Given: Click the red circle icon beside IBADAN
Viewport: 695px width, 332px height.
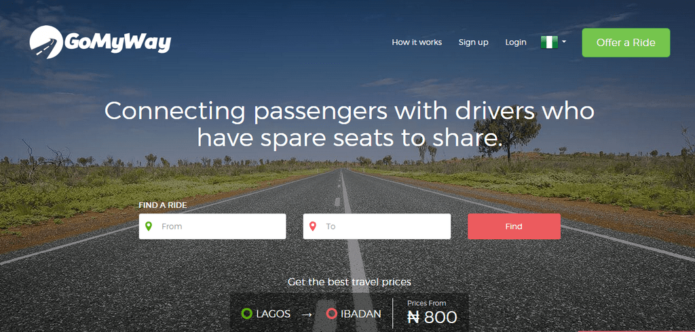Looking at the screenshot, I should pyautogui.click(x=331, y=314).
